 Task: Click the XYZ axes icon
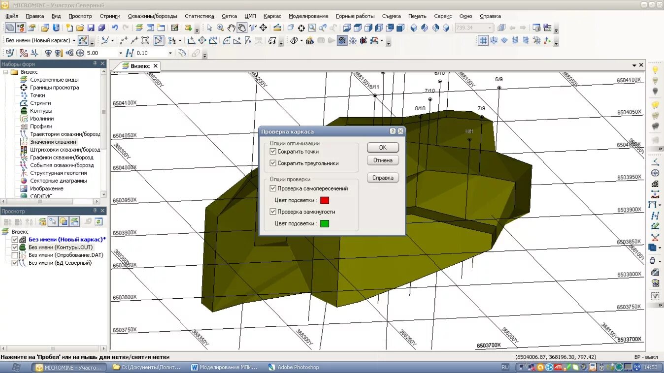click(547, 40)
